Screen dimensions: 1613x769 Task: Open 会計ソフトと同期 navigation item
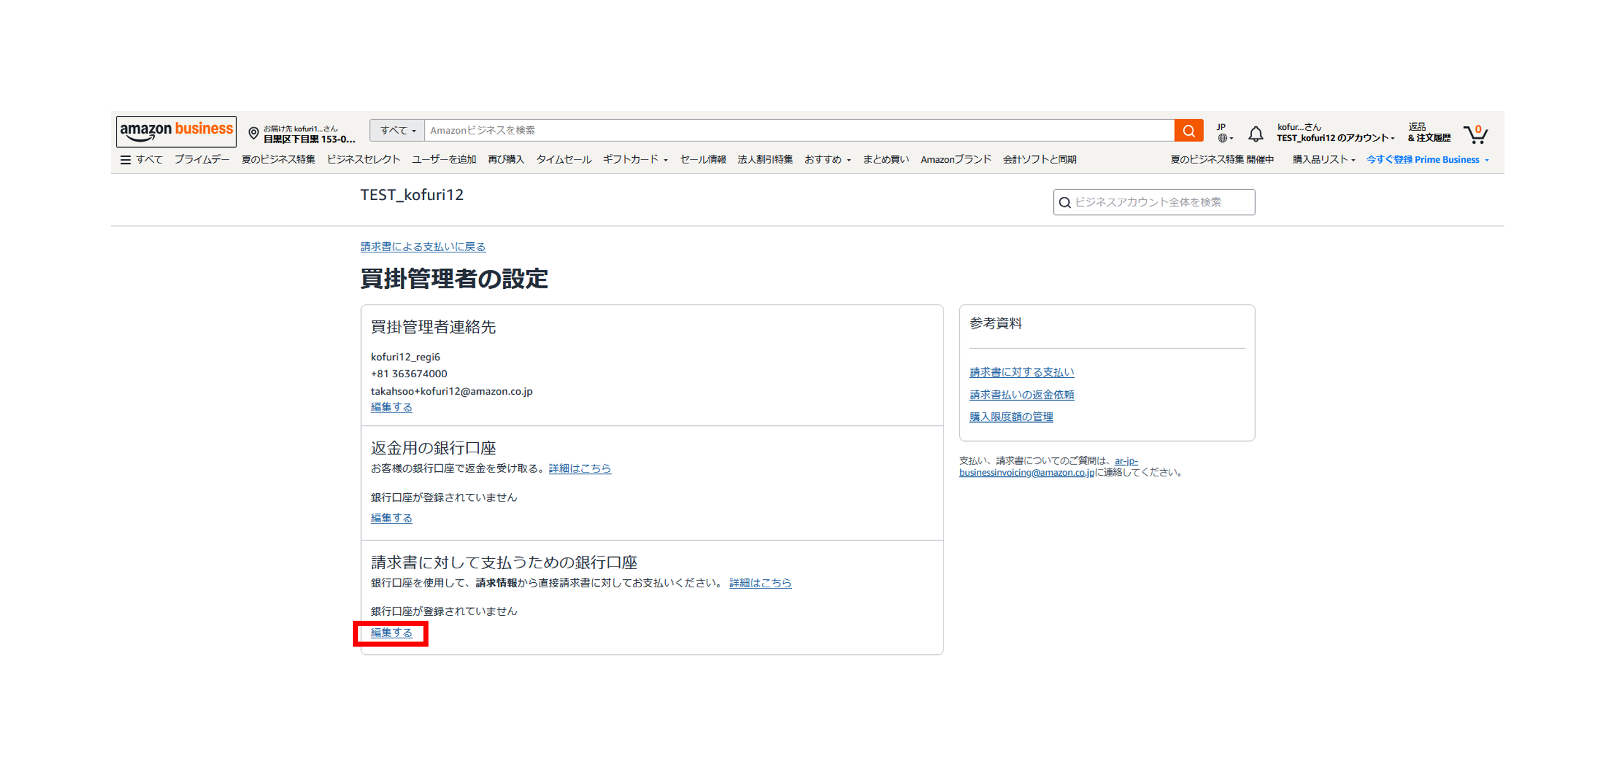[1039, 160]
